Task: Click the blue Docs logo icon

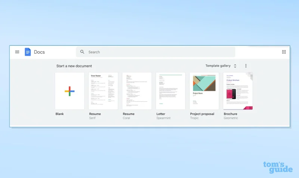Action: coord(28,52)
